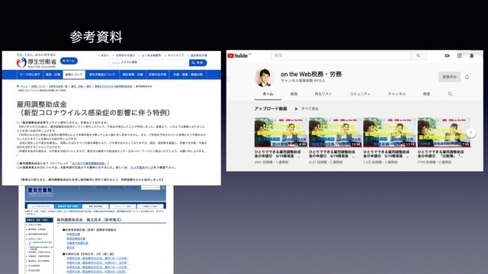Click the アップロード動画 section heading
This screenshot has height=274, width=488.
pos(271,109)
